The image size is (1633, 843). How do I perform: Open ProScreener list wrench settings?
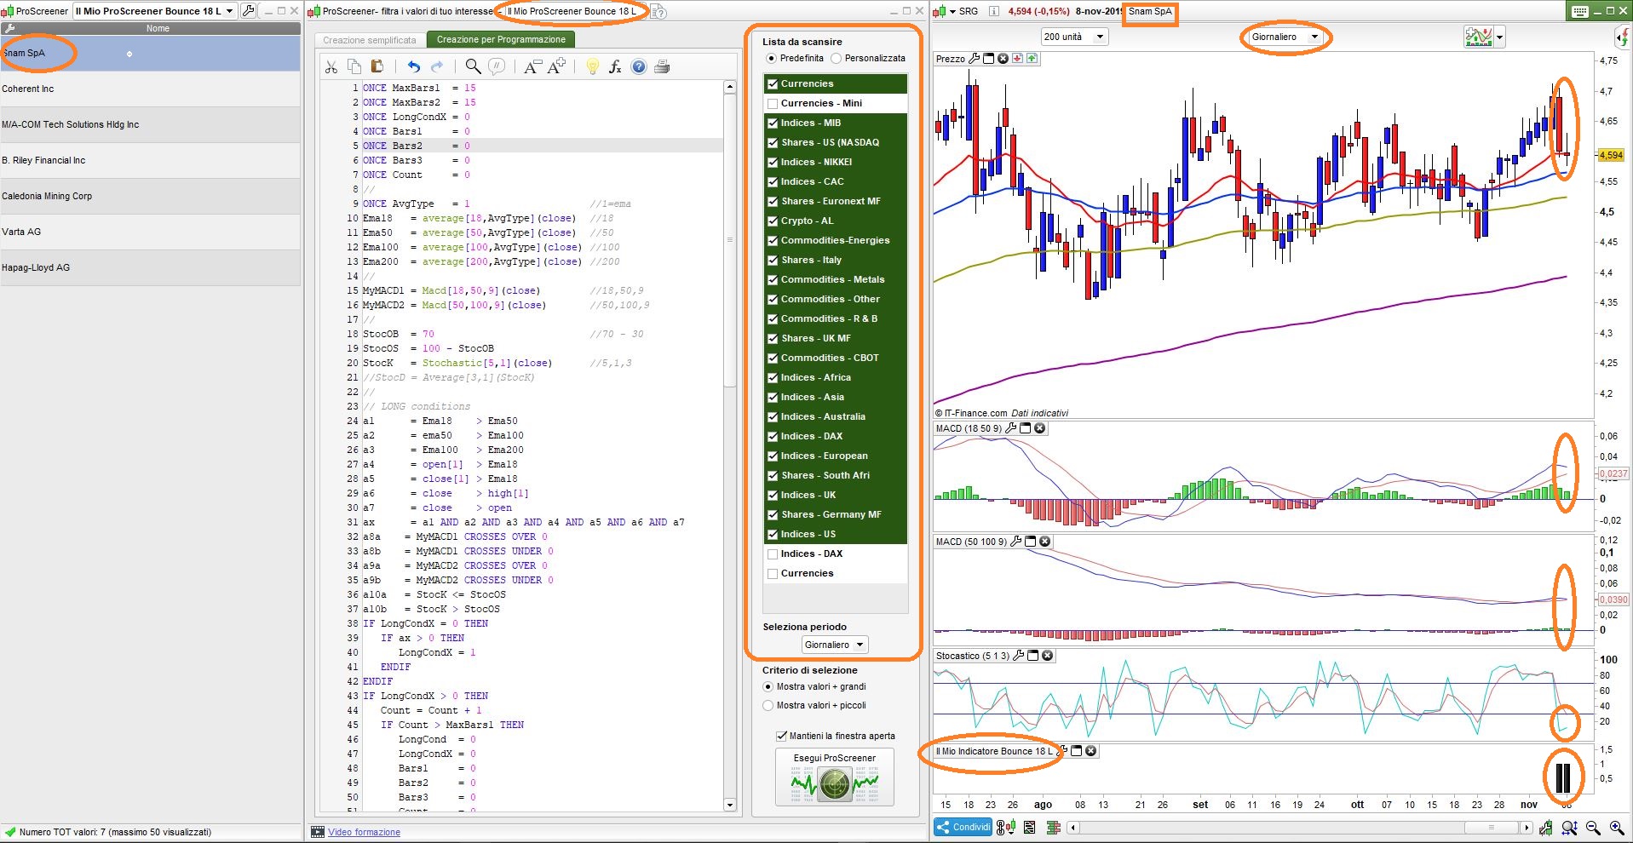[249, 11]
